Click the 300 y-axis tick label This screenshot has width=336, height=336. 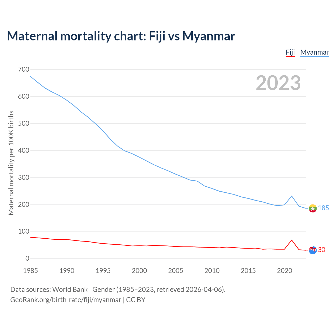(x=24, y=178)
